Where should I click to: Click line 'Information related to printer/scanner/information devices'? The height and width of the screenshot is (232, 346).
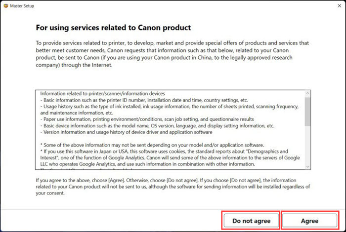pyautogui.click(x=103, y=94)
